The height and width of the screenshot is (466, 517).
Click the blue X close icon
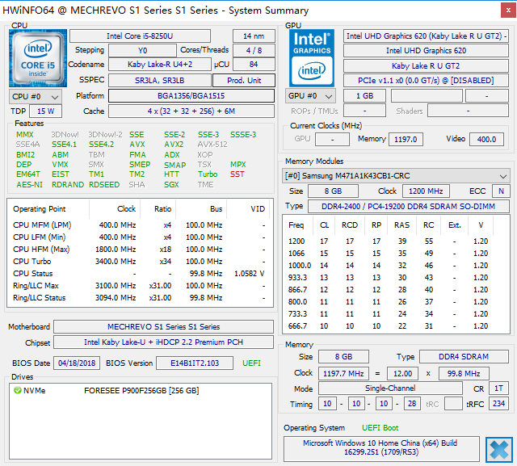click(498, 448)
